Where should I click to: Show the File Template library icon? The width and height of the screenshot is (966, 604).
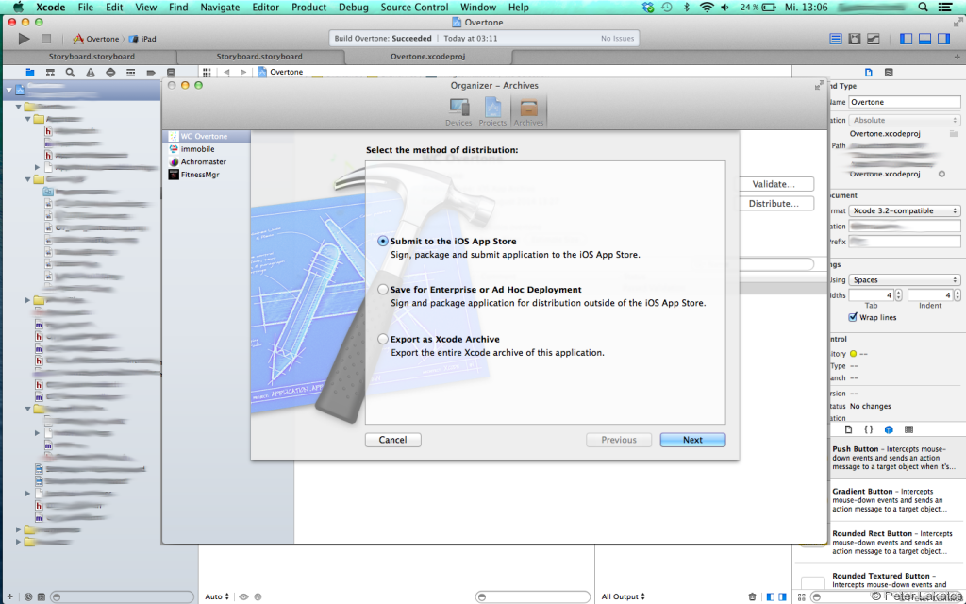click(848, 429)
